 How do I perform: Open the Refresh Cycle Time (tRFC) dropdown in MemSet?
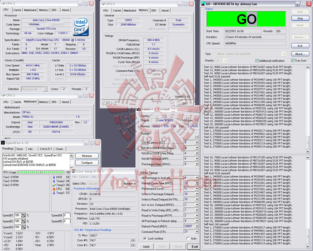coord(197,183)
